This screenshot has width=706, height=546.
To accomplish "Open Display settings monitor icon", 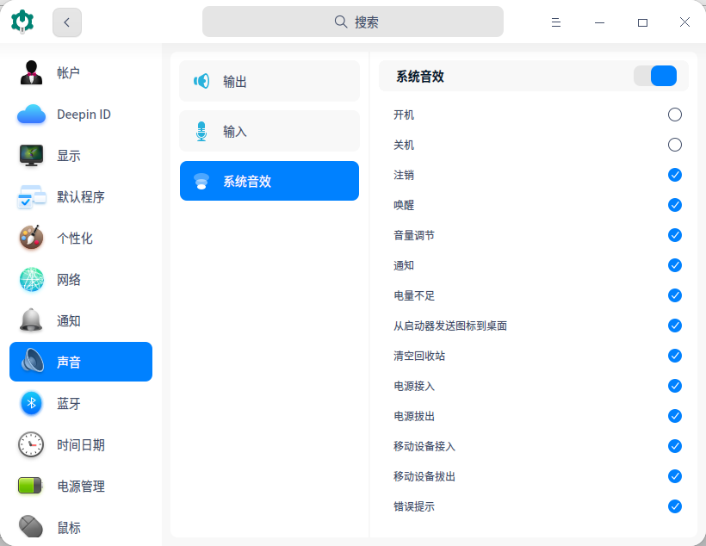I will (x=32, y=156).
